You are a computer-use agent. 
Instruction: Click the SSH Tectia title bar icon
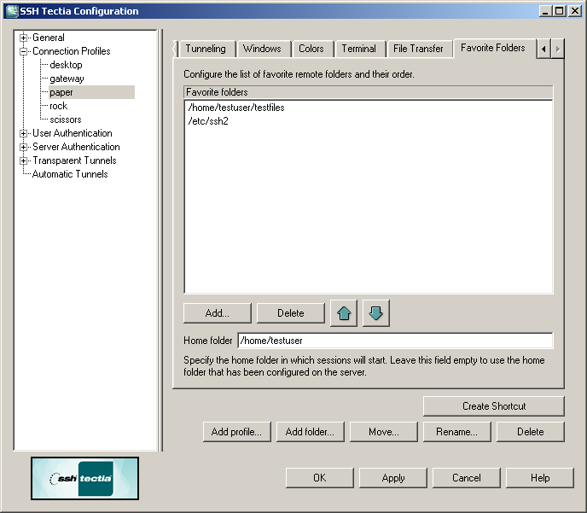tap(12, 11)
